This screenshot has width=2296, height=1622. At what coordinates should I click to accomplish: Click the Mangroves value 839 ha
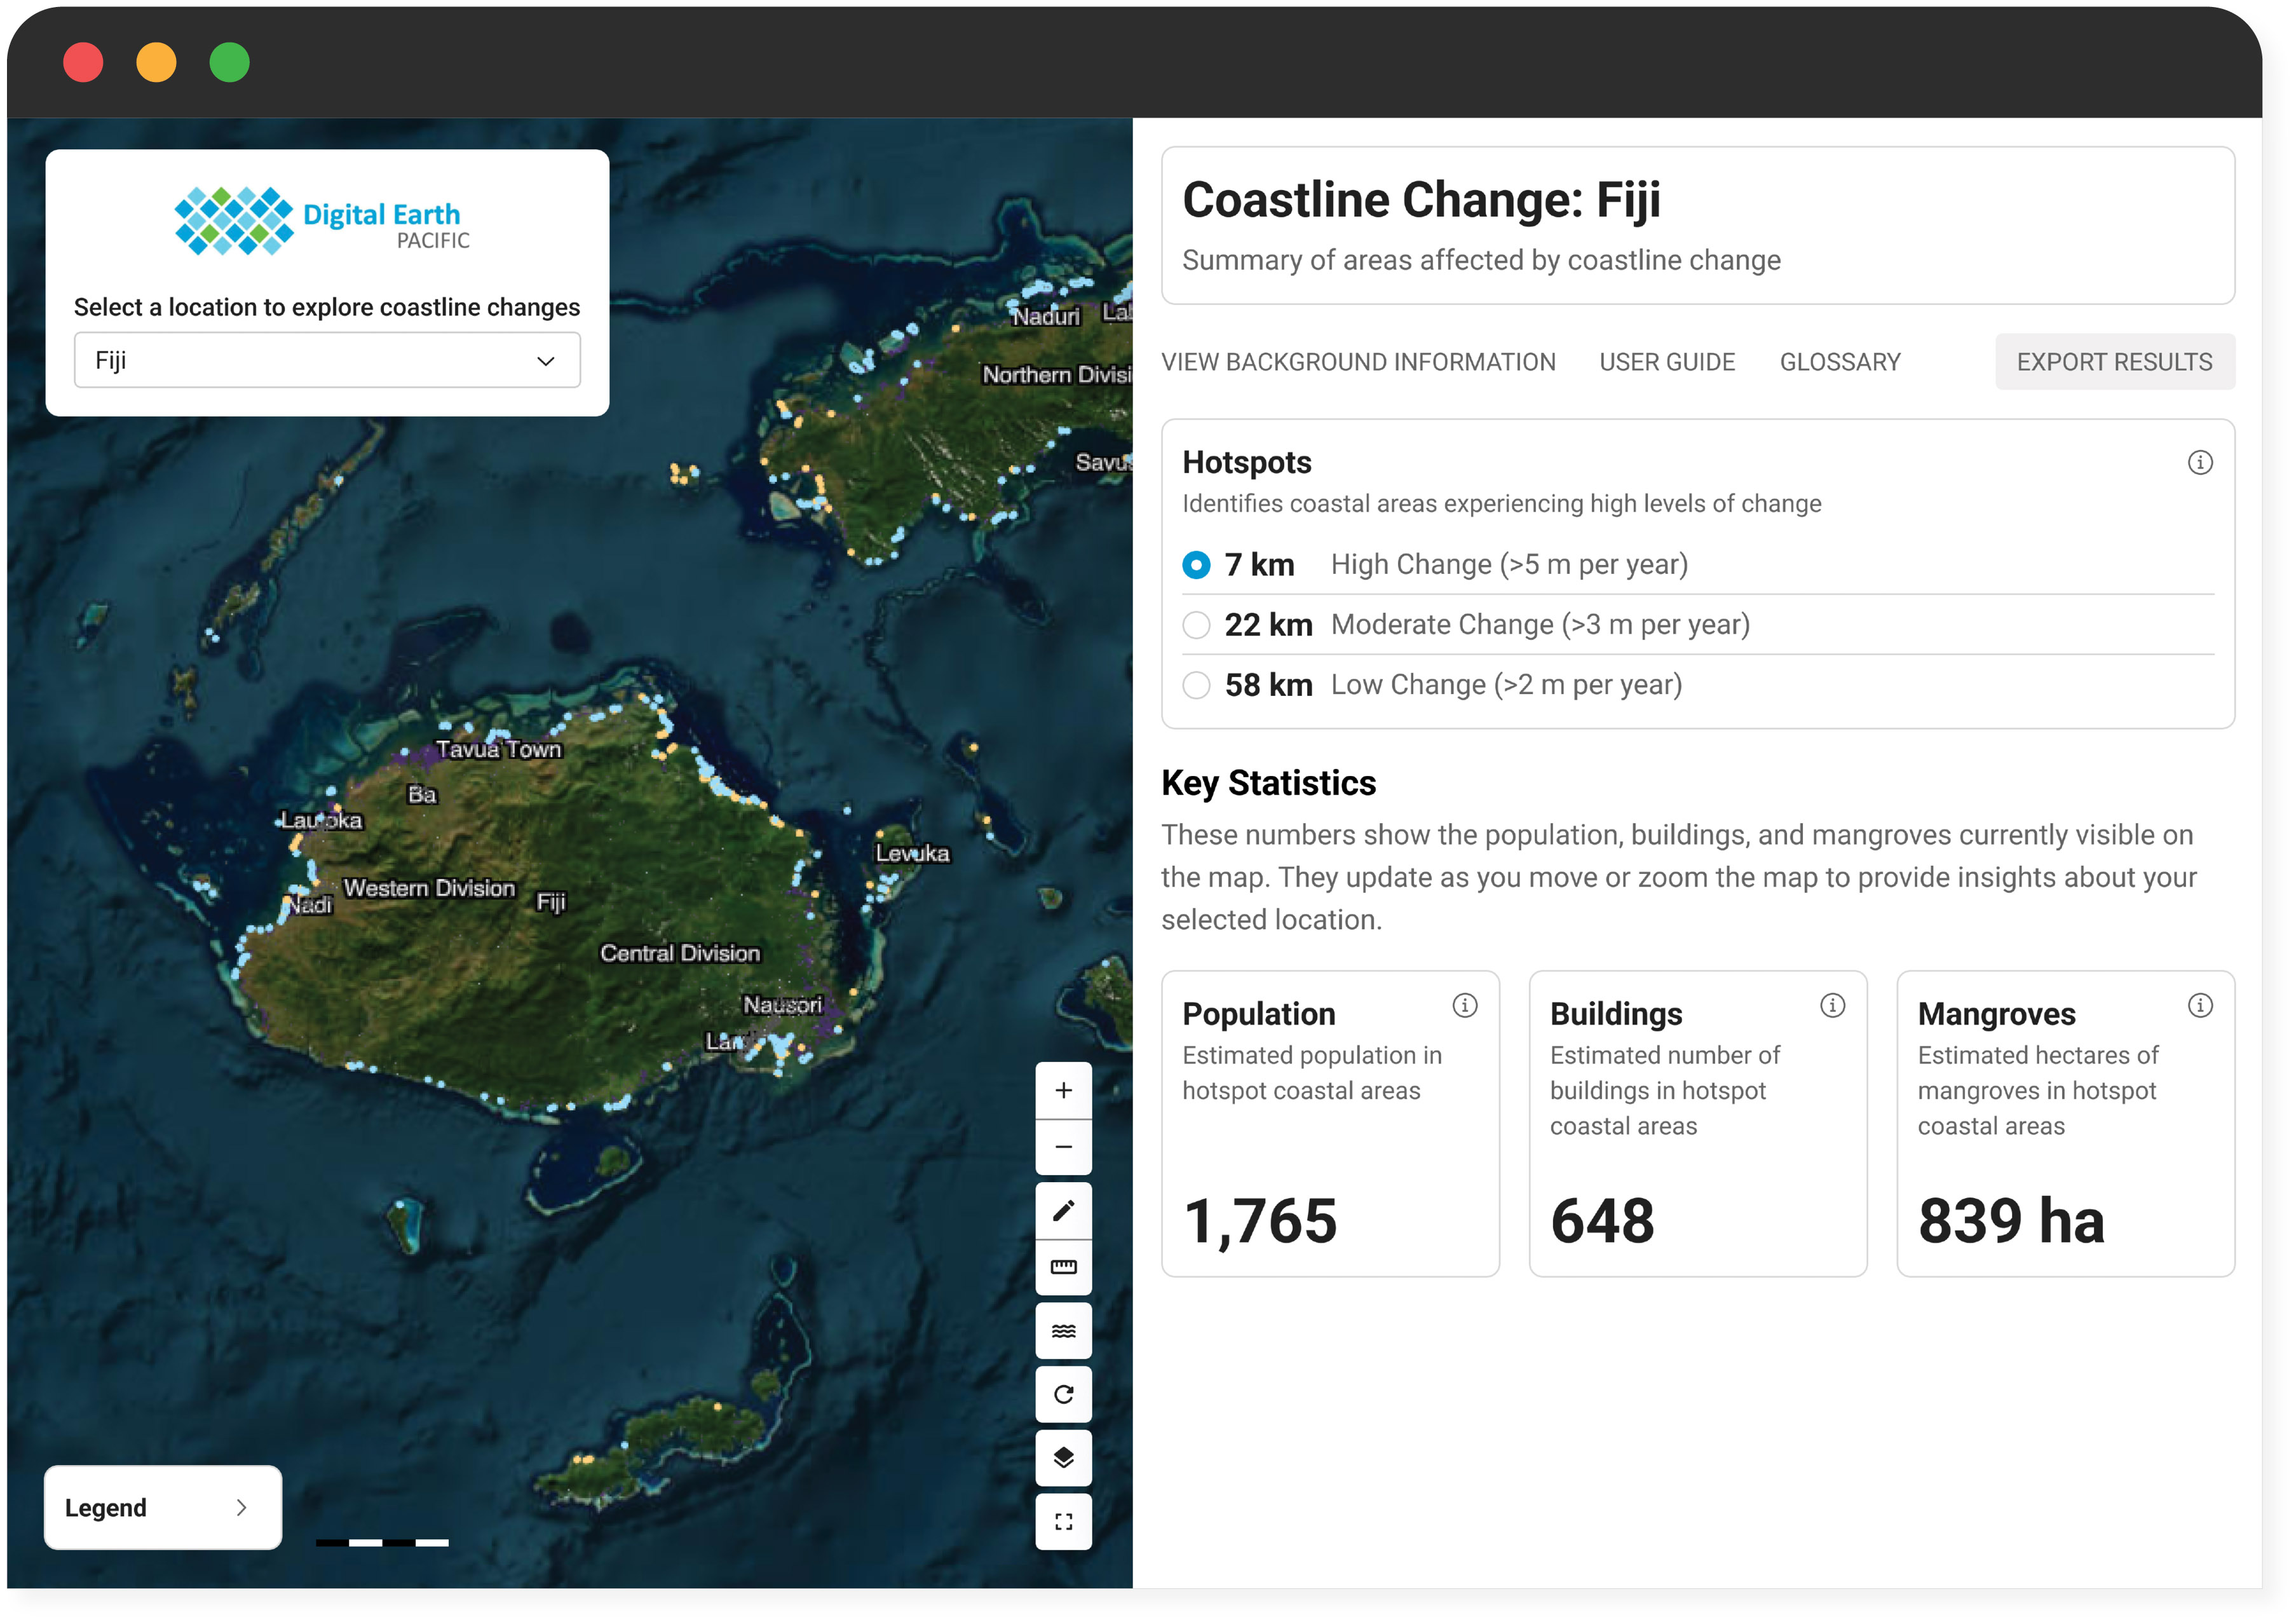tap(2011, 1221)
